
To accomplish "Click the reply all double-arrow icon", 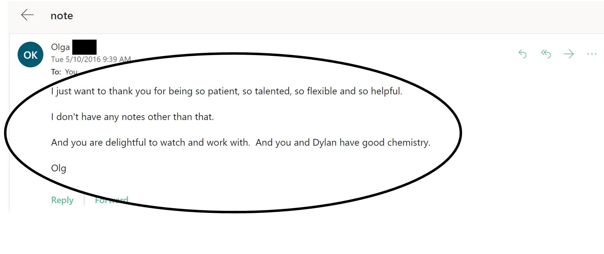I will click(x=546, y=54).
